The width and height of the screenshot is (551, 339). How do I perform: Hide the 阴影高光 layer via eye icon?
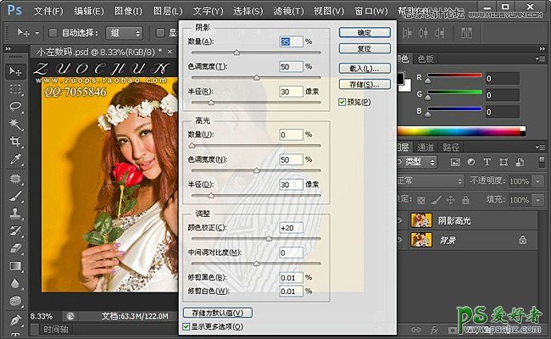pos(400,220)
